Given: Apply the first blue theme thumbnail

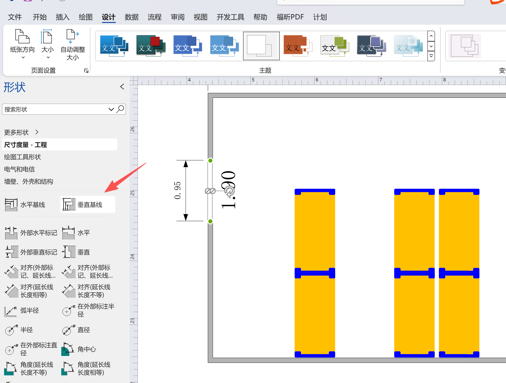Looking at the screenshot, I should pos(114,46).
